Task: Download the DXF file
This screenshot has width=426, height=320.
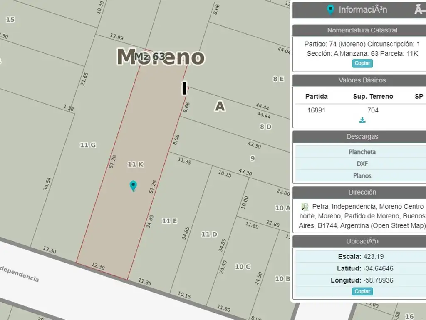Action: pyautogui.click(x=362, y=164)
